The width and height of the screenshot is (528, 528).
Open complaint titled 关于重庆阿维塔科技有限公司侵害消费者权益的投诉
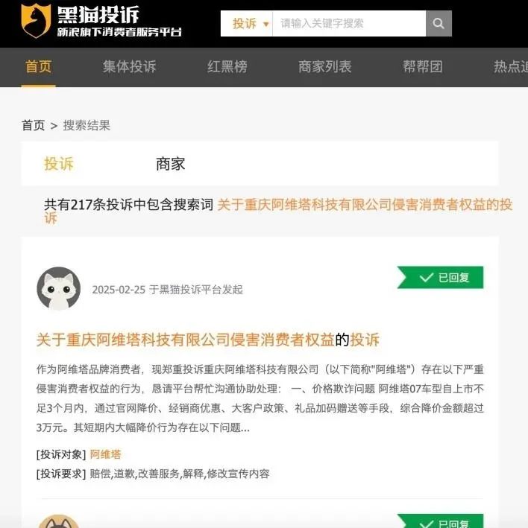tap(207, 340)
